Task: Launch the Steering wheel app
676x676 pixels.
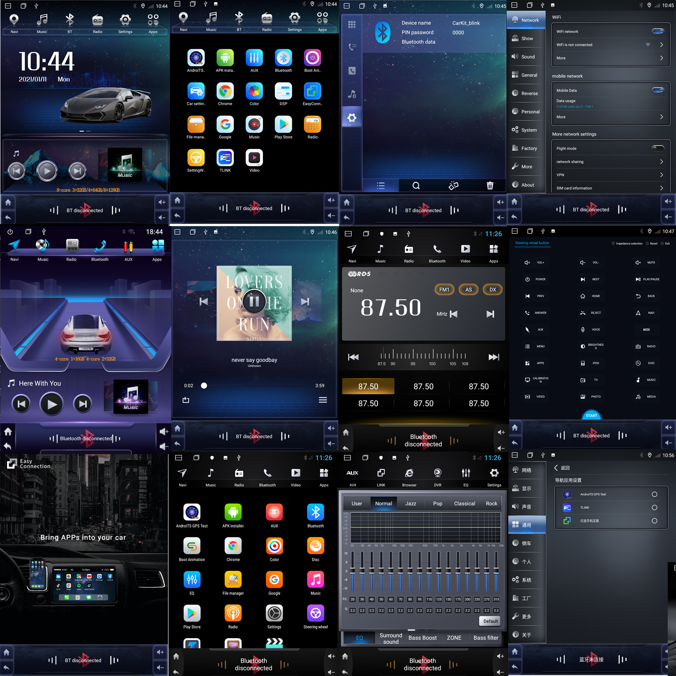Action: [x=315, y=613]
